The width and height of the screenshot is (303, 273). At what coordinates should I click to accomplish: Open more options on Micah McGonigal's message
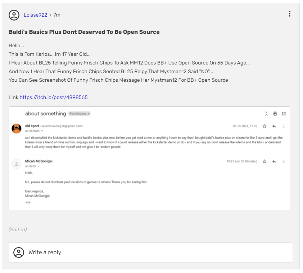point(284,161)
